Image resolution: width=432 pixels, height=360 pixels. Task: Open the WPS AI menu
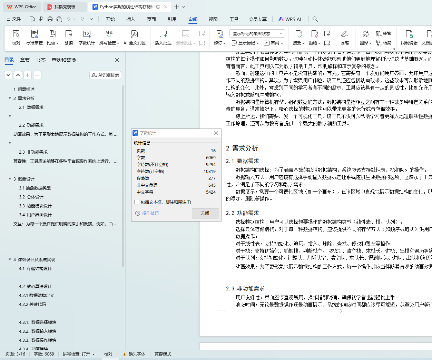click(x=290, y=19)
